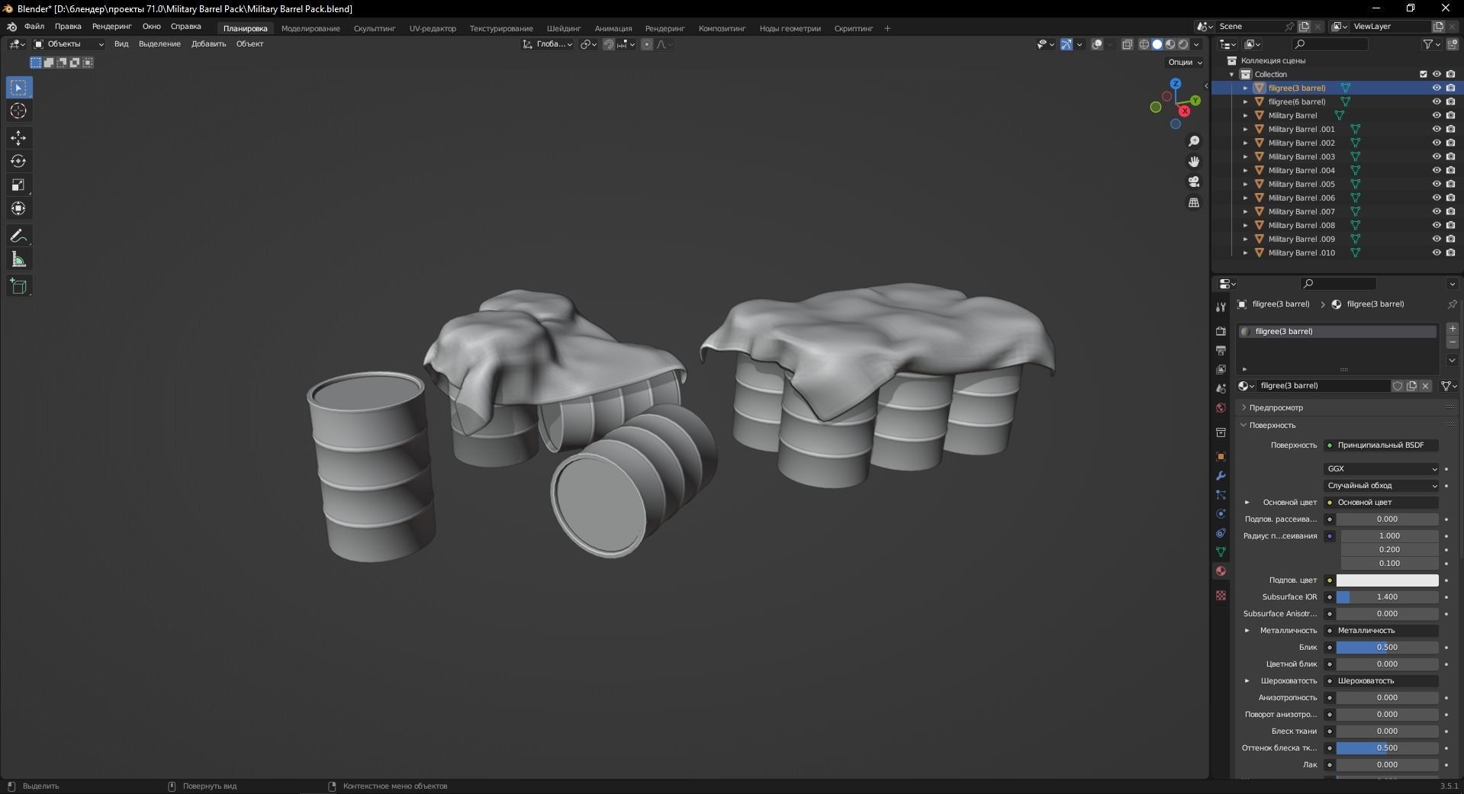Screen dimensions: 1464x794
Task: Switch to UV-редактор workspace tab
Action: click(433, 29)
